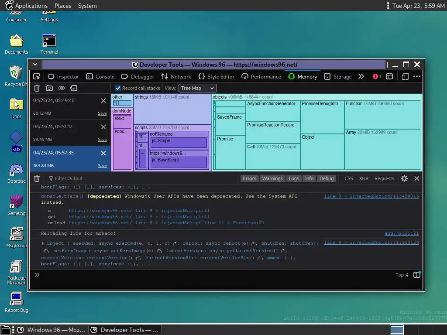Toggle the Debug console filter
Viewport: 447px width, 335px height.
pyautogui.click(x=327, y=178)
